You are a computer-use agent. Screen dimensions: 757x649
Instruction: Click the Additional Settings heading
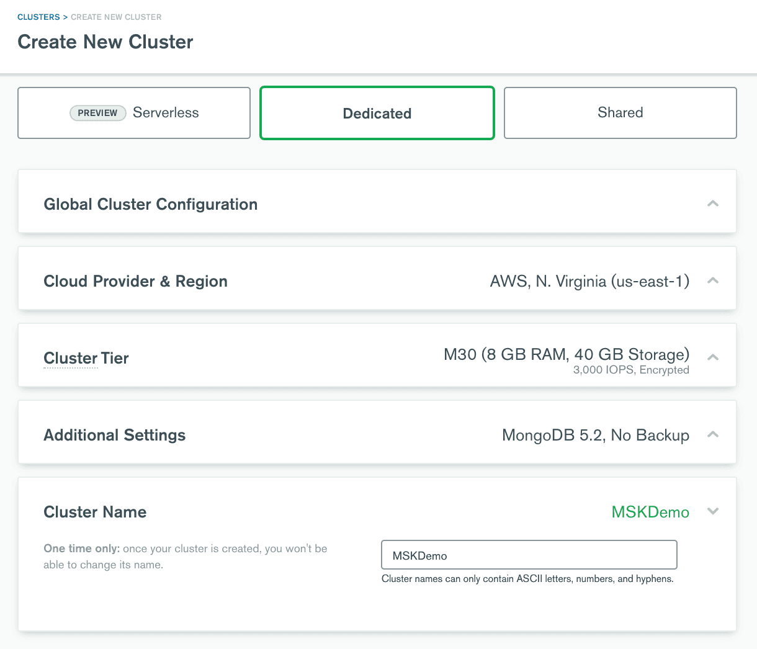tap(114, 436)
